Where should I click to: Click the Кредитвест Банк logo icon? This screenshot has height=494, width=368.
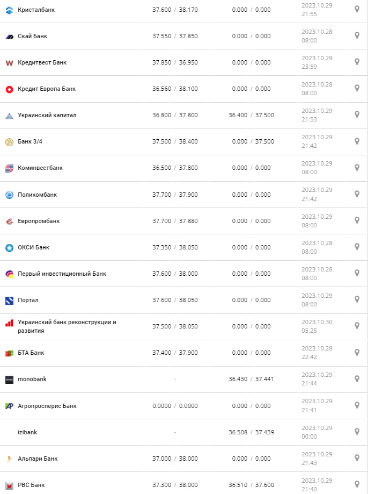[9, 62]
